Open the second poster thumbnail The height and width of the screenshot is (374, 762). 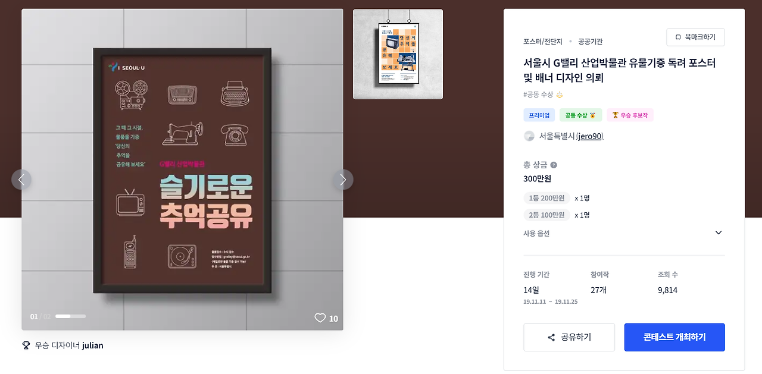click(398, 54)
